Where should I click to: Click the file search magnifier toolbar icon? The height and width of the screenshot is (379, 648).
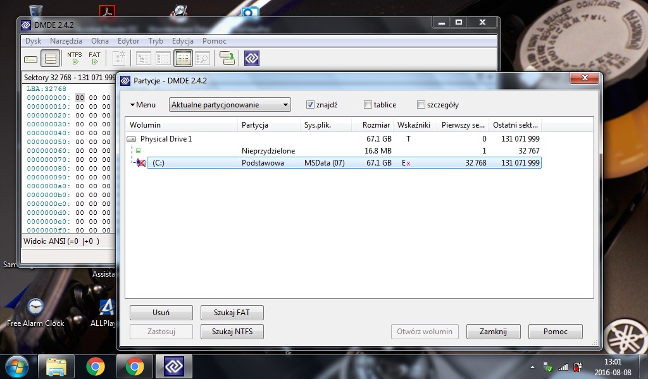point(202,59)
